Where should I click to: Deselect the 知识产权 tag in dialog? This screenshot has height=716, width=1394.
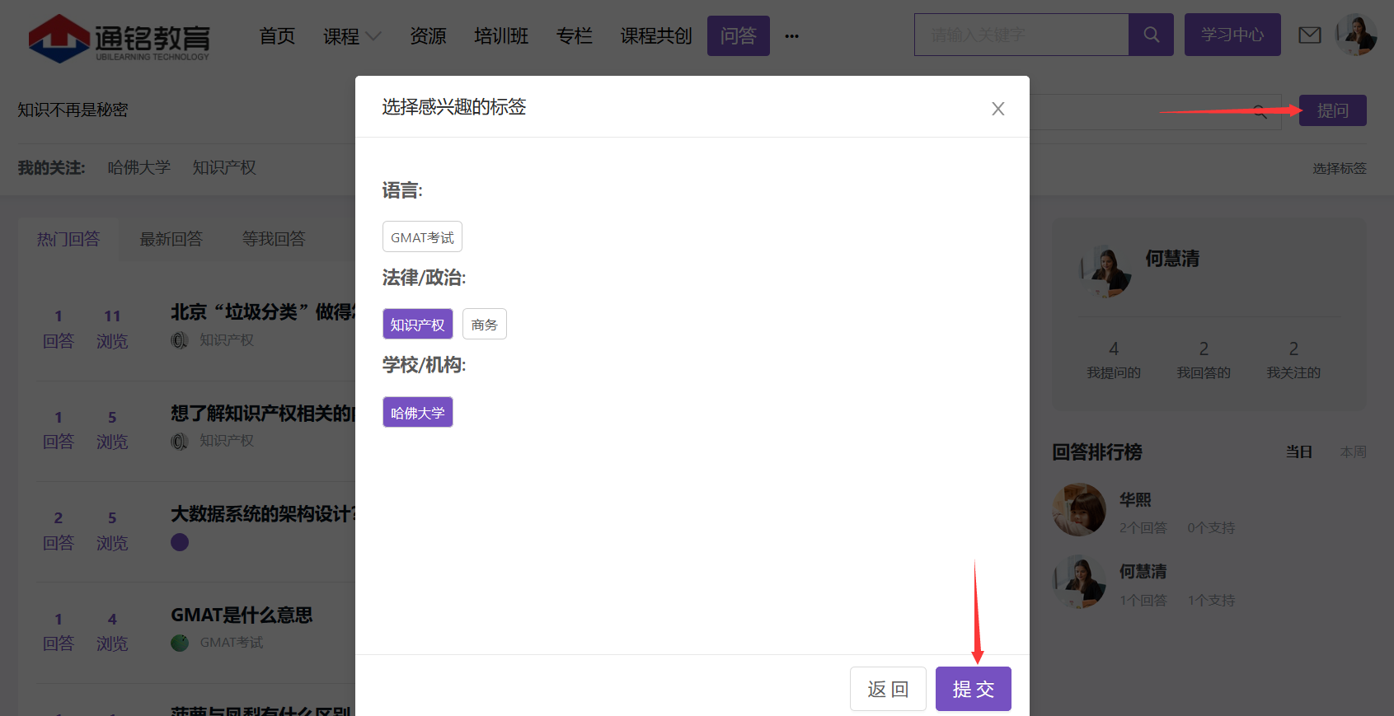tap(418, 325)
